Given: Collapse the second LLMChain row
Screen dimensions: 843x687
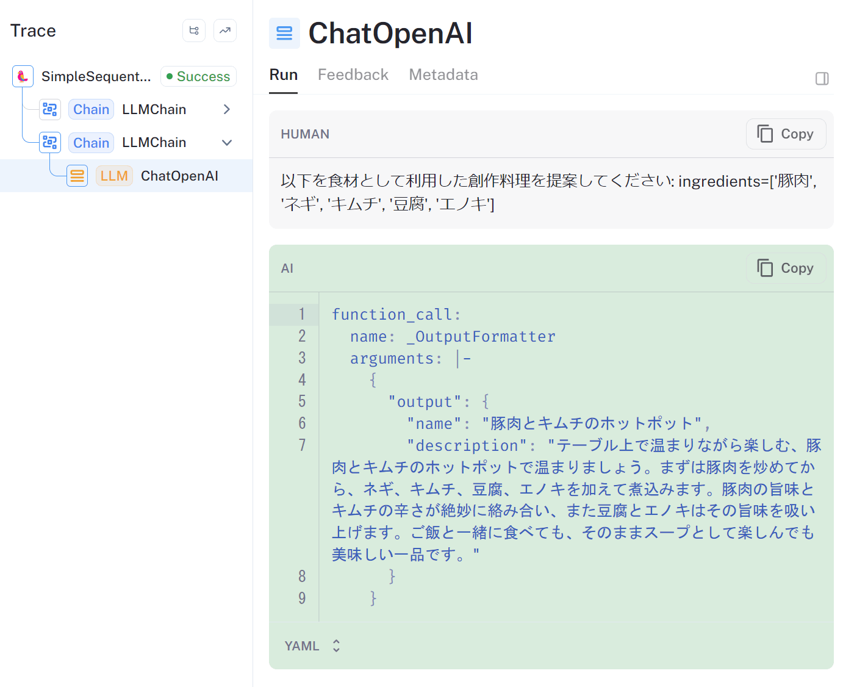Looking at the screenshot, I should [227, 142].
